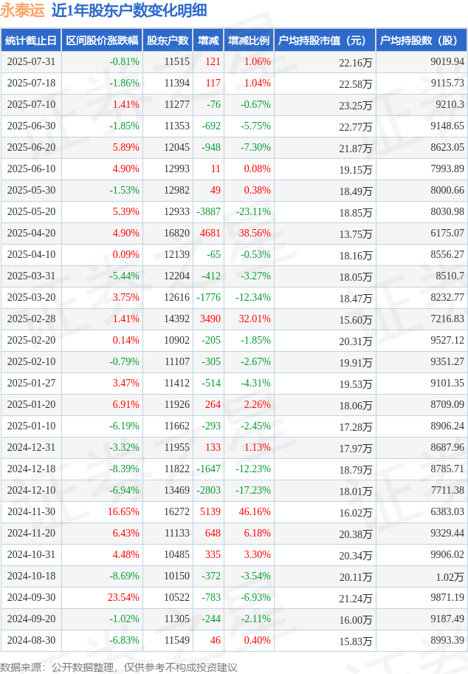Click the 户均持股数（股） header

pos(421,41)
